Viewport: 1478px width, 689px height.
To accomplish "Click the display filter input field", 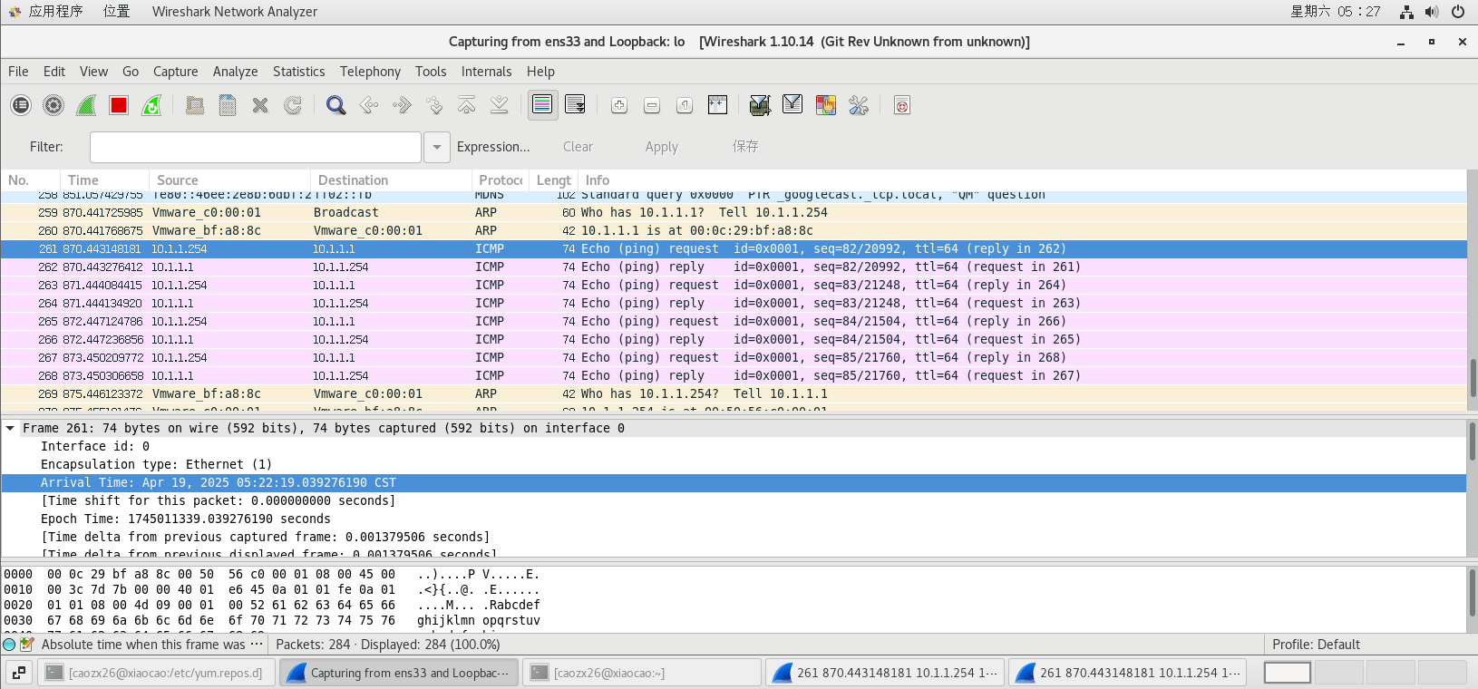I will point(256,147).
